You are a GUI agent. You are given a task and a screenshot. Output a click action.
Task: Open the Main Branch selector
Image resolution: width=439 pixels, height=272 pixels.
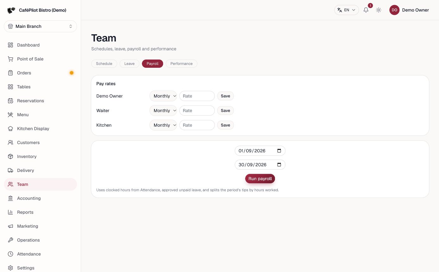pyautogui.click(x=41, y=26)
